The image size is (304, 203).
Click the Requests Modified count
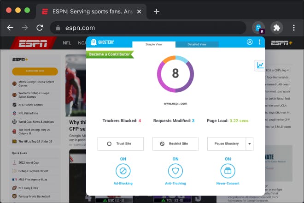[193, 120]
